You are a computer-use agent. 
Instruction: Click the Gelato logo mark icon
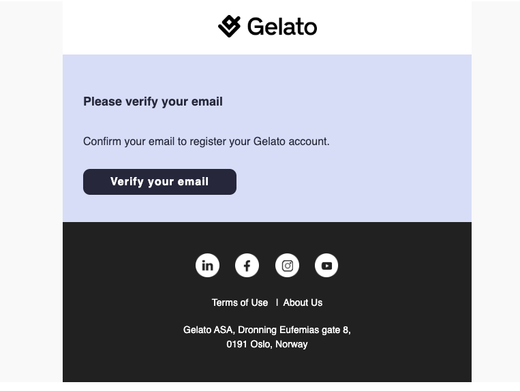[x=230, y=27]
